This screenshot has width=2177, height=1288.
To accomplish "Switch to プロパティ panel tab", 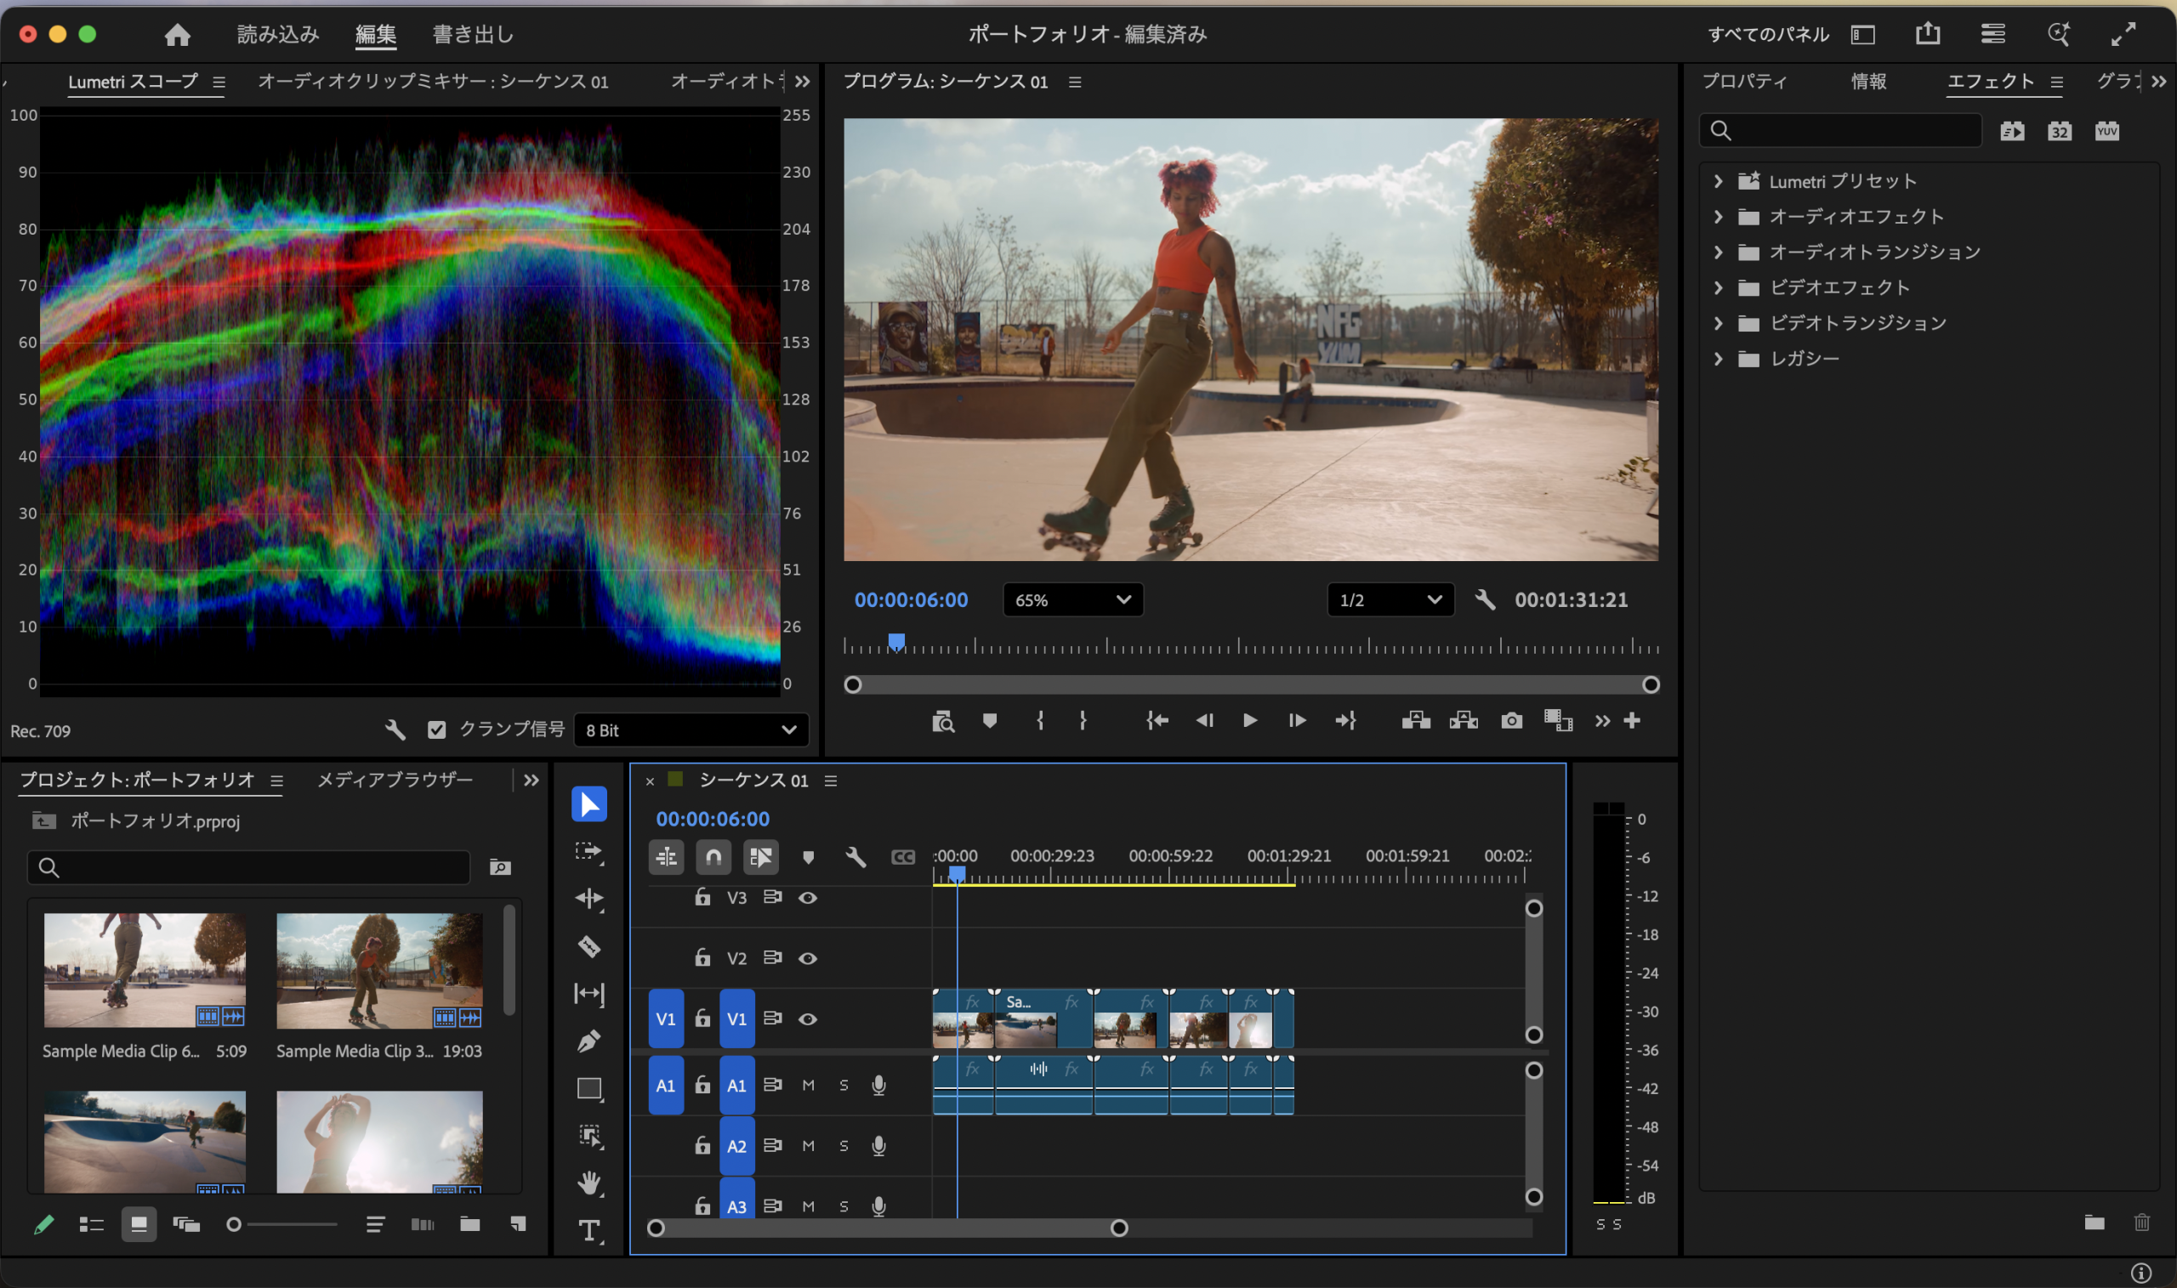I will (1744, 82).
